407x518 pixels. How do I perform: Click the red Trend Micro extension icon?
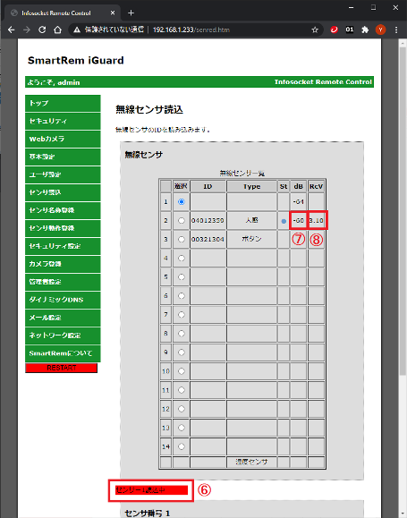[x=334, y=30]
